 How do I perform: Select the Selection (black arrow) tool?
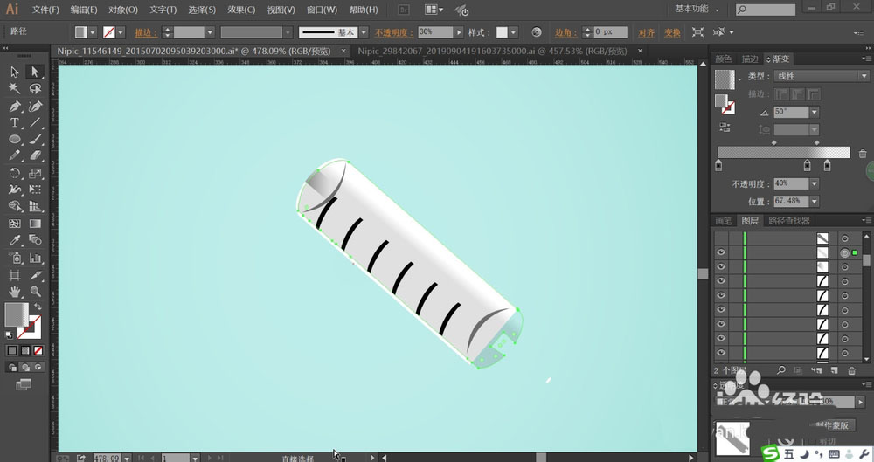[x=15, y=72]
